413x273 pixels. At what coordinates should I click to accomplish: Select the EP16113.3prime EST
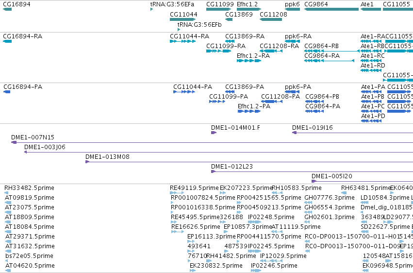pyautogui.click(x=191, y=241)
